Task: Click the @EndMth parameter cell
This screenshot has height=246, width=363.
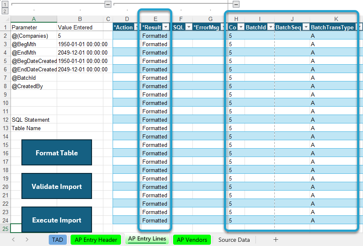Action: point(34,52)
